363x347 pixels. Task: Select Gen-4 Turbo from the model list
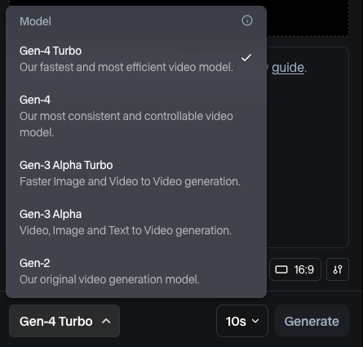136,59
